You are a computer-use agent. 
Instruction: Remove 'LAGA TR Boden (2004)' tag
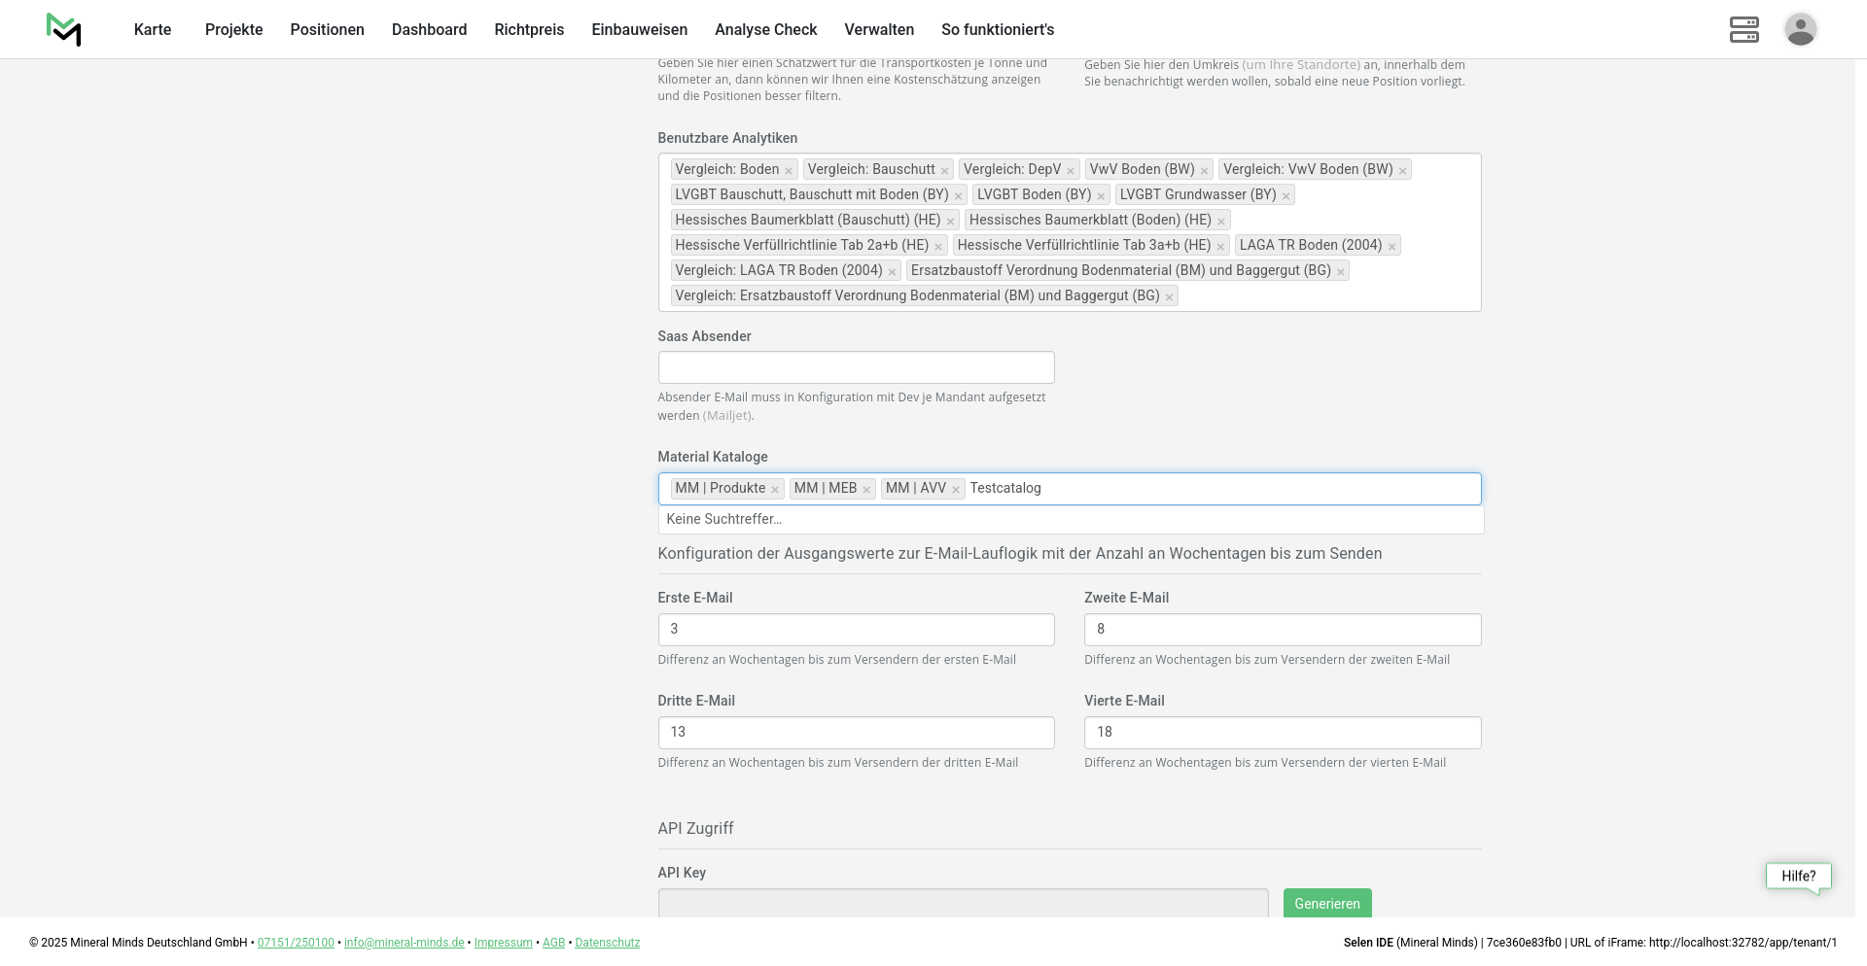click(1391, 247)
